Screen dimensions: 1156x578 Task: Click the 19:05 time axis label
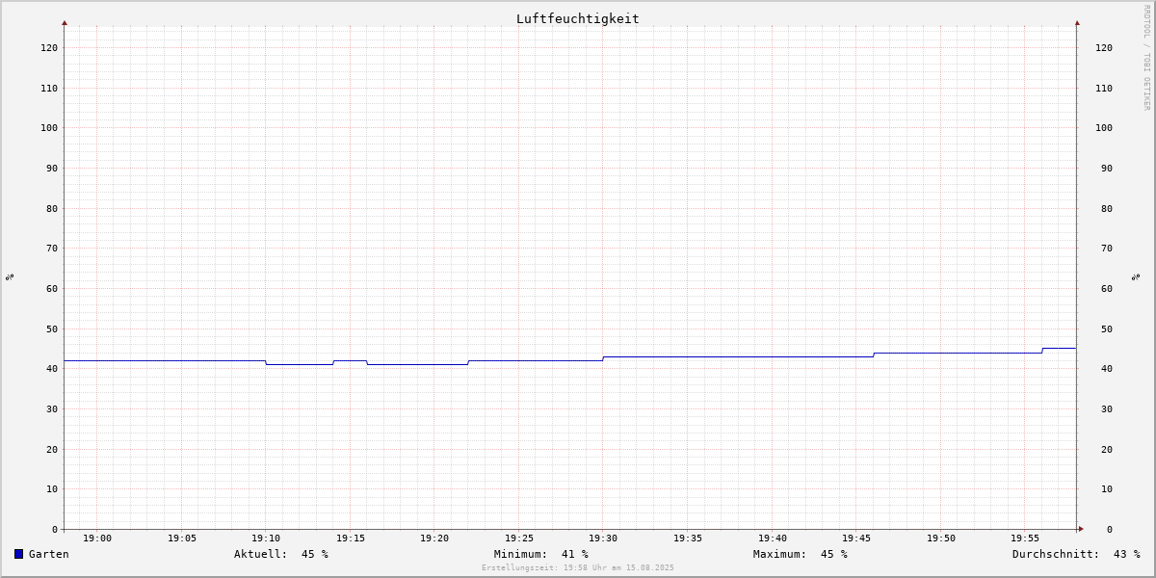tap(182, 539)
